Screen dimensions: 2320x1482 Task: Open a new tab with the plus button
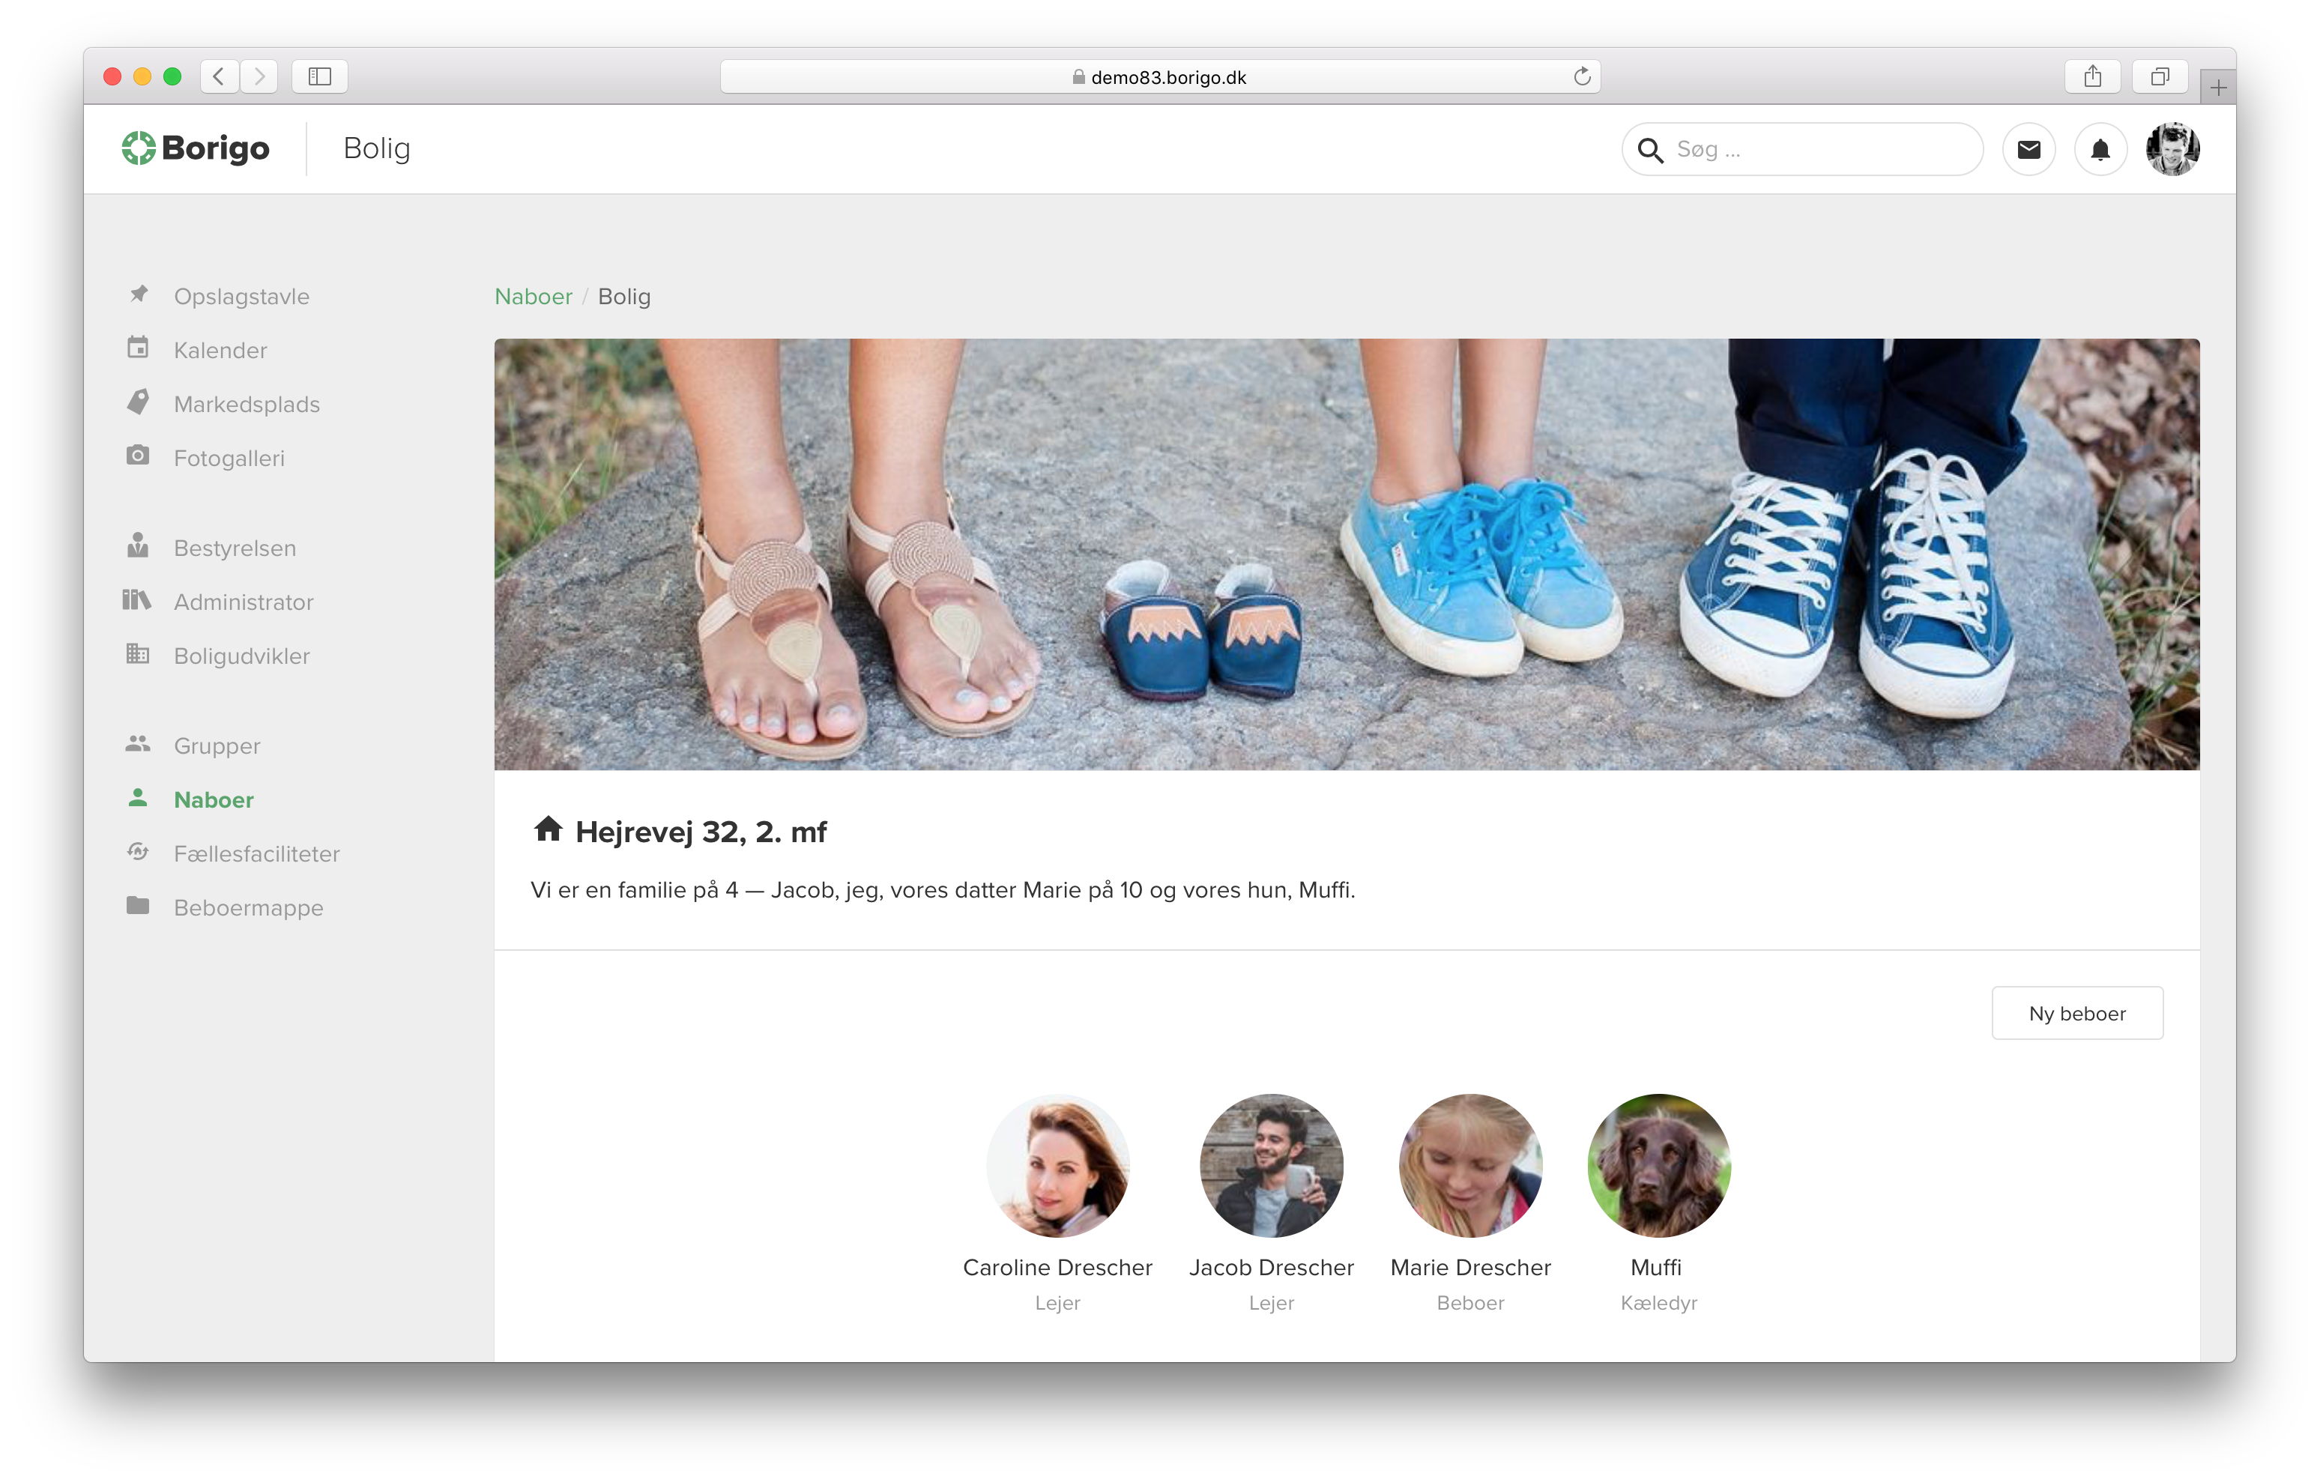2218,88
